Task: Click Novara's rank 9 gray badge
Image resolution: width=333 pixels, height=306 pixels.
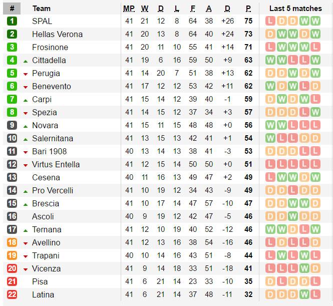Action: [x=12, y=125]
